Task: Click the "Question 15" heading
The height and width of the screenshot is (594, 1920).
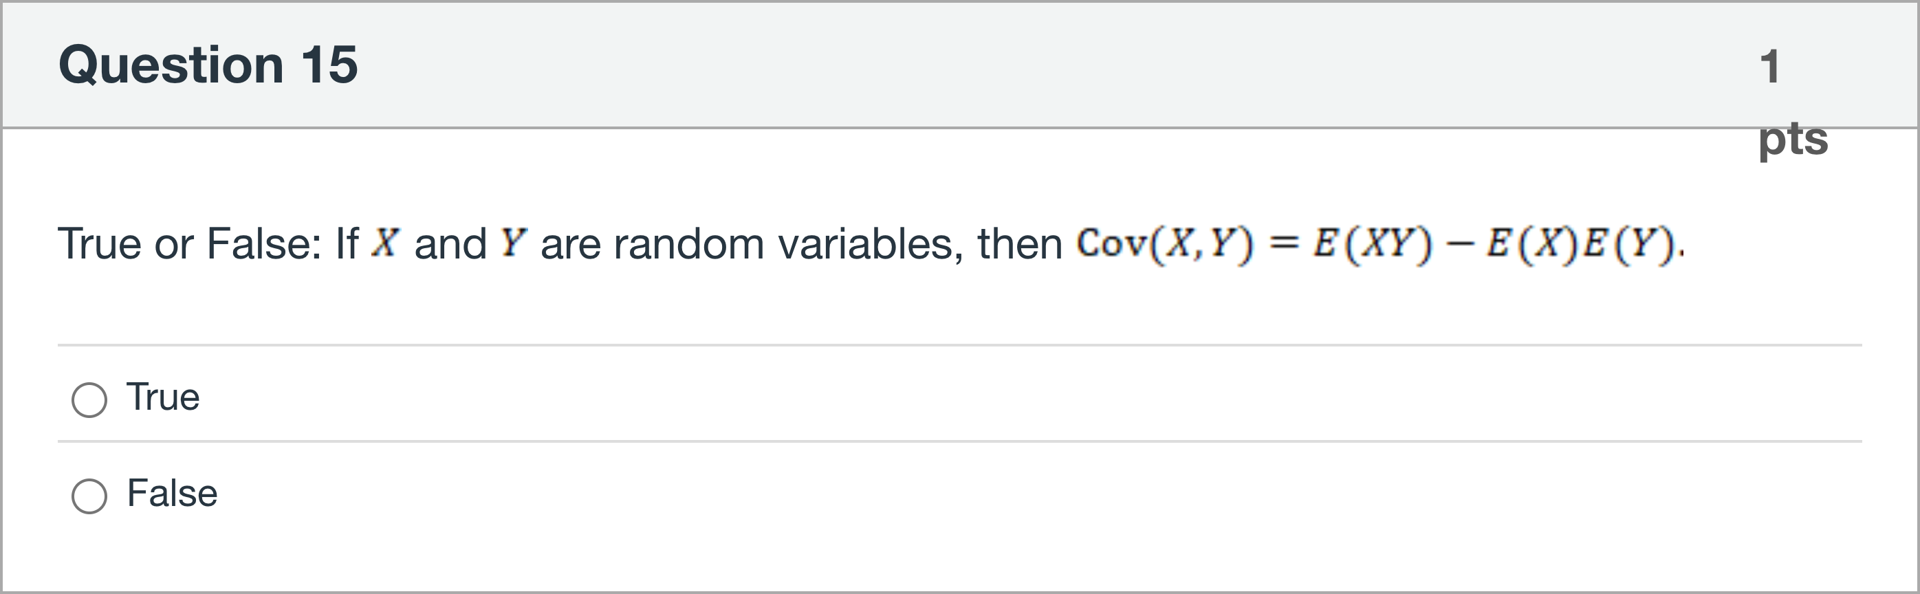Action: [208, 65]
